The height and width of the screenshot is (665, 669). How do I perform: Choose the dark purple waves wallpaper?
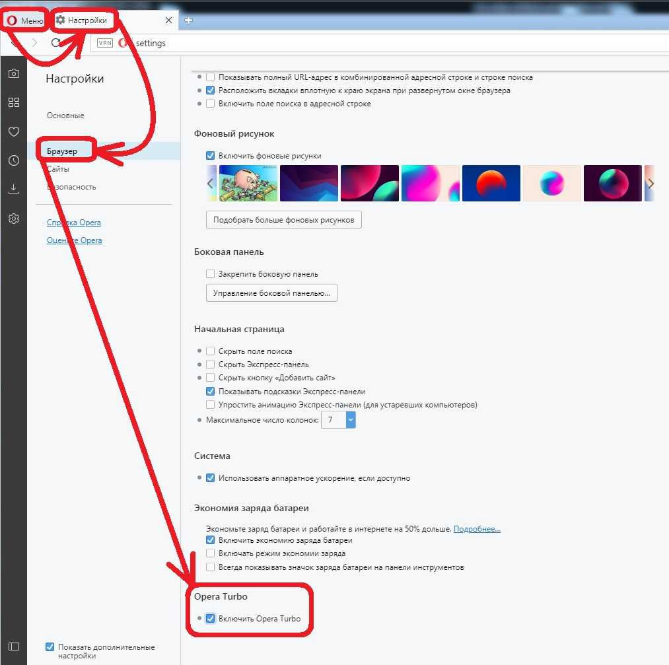click(x=309, y=184)
